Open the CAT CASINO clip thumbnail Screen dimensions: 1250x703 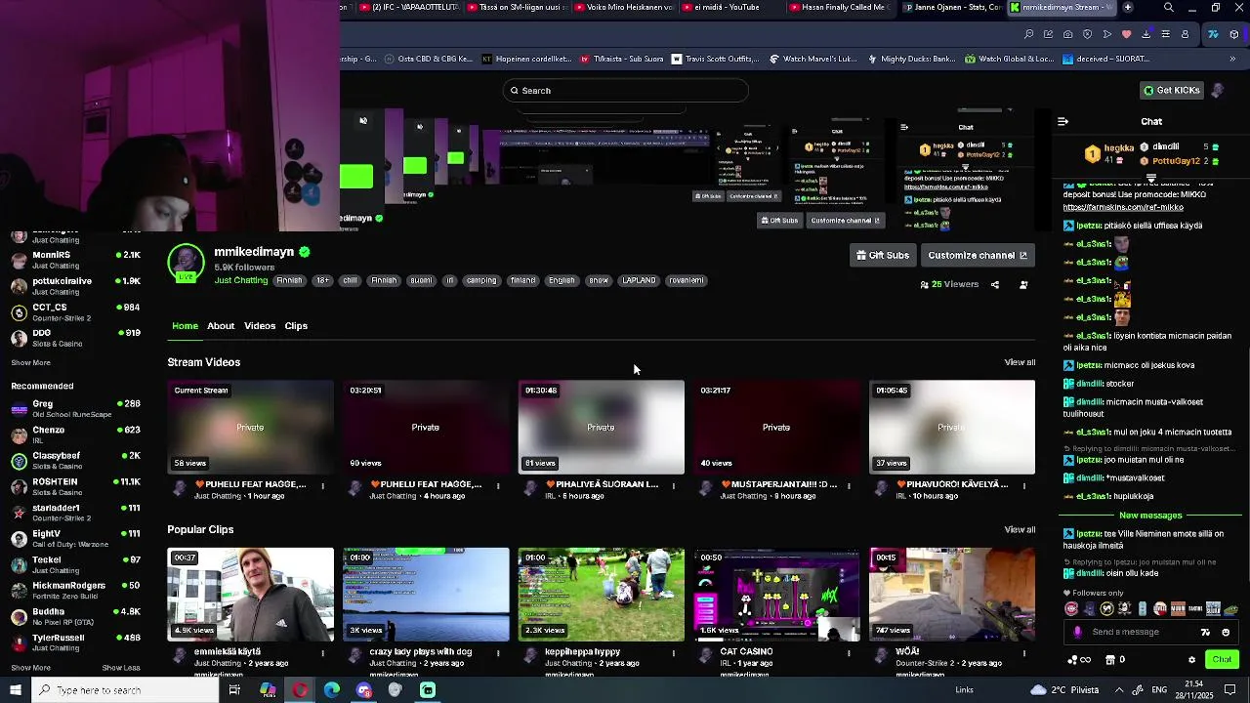coord(776,595)
